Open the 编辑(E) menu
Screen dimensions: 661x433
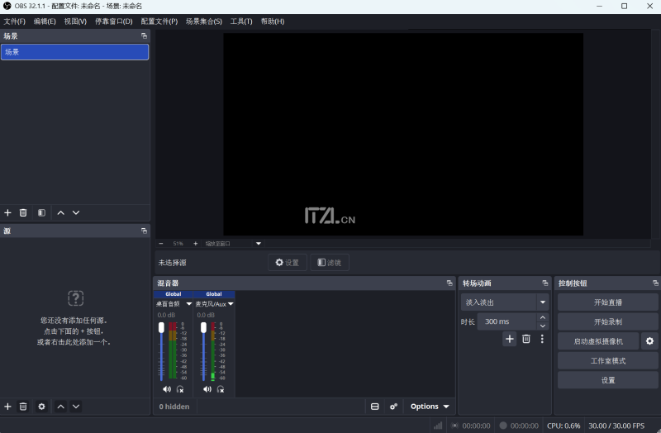pos(45,21)
